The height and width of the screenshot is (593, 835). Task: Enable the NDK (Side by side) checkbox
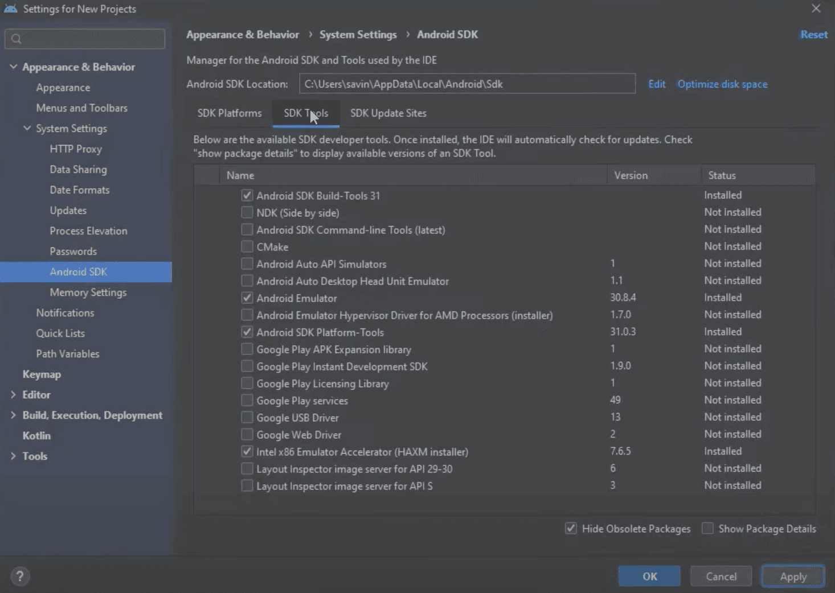point(247,212)
